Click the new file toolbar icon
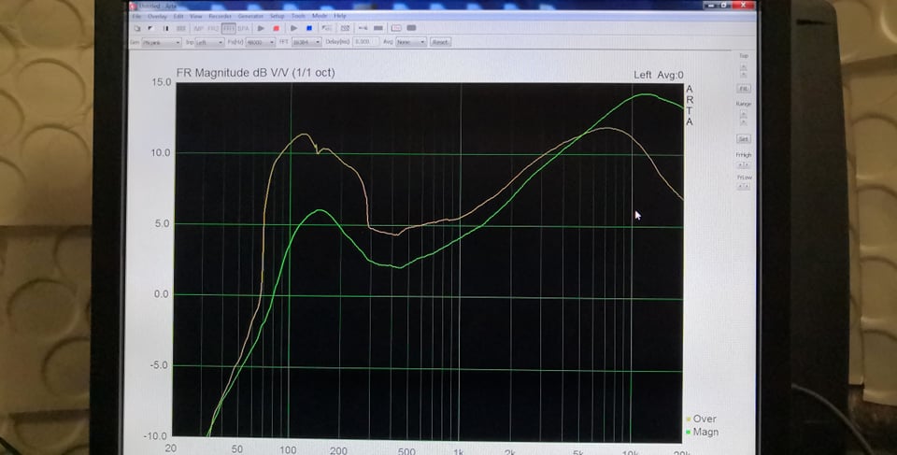Screen dimensions: 897x455 pyautogui.click(x=137, y=29)
